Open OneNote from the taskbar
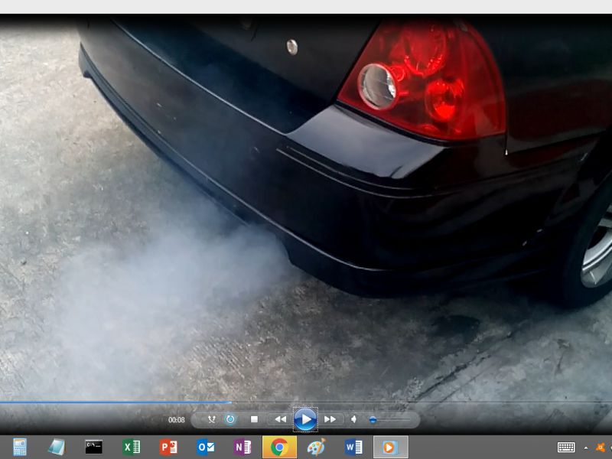 (243, 448)
